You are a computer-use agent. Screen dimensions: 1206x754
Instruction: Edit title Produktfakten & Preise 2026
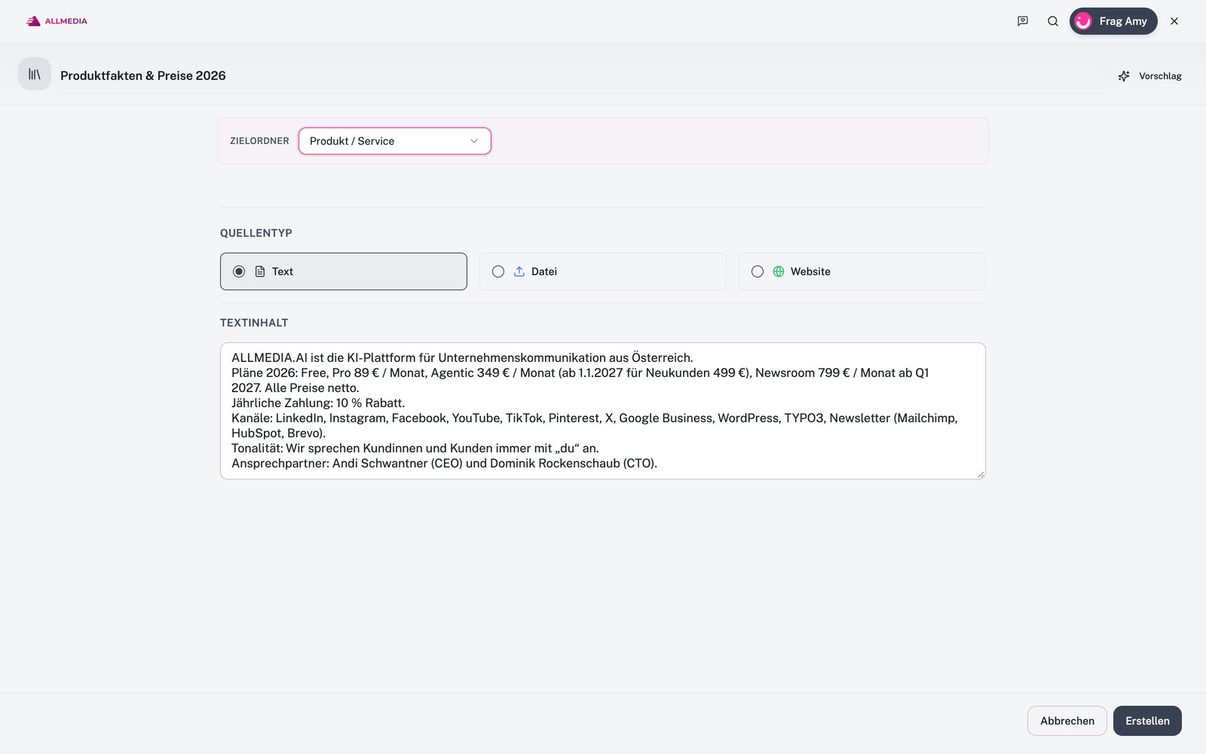[x=582, y=75]
